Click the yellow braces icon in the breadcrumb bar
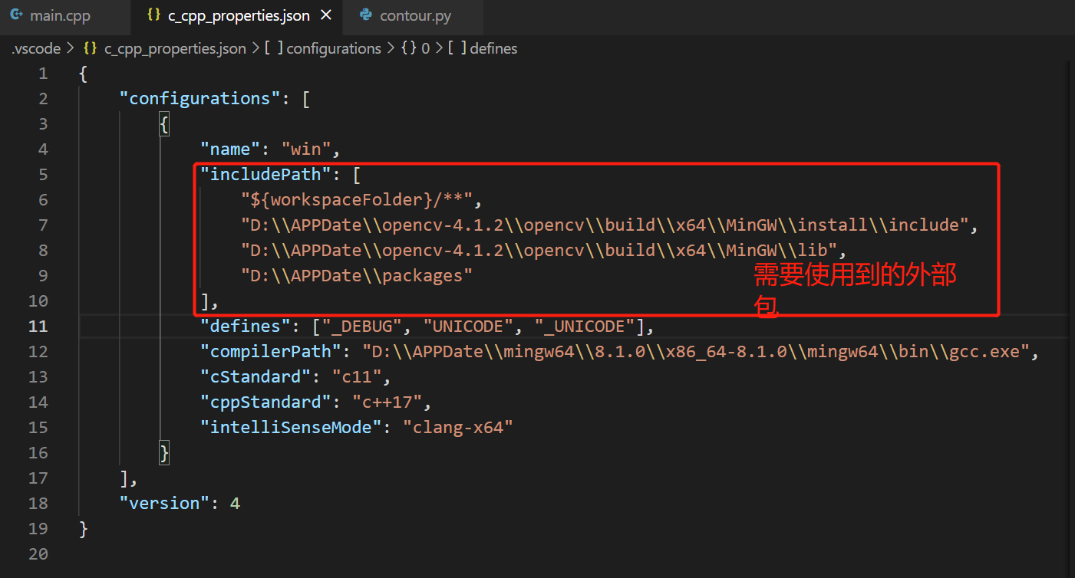Image resolution: width=1075 pixels, height=578 pixels. pyautogui.click(x=90, y=48)
